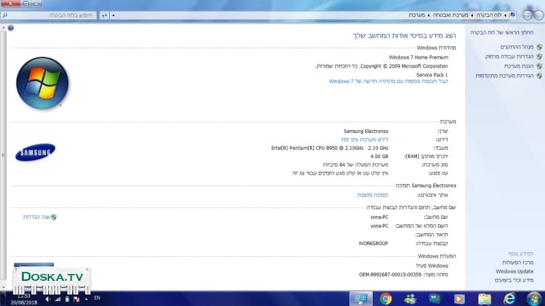Image resolution: width=545 pixels, height=306 pixels.
Task: Open Windows Explorer folder icon in taskbar
Action: (484, 299)
